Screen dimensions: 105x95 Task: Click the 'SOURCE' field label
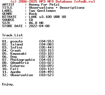pos(8,20)
